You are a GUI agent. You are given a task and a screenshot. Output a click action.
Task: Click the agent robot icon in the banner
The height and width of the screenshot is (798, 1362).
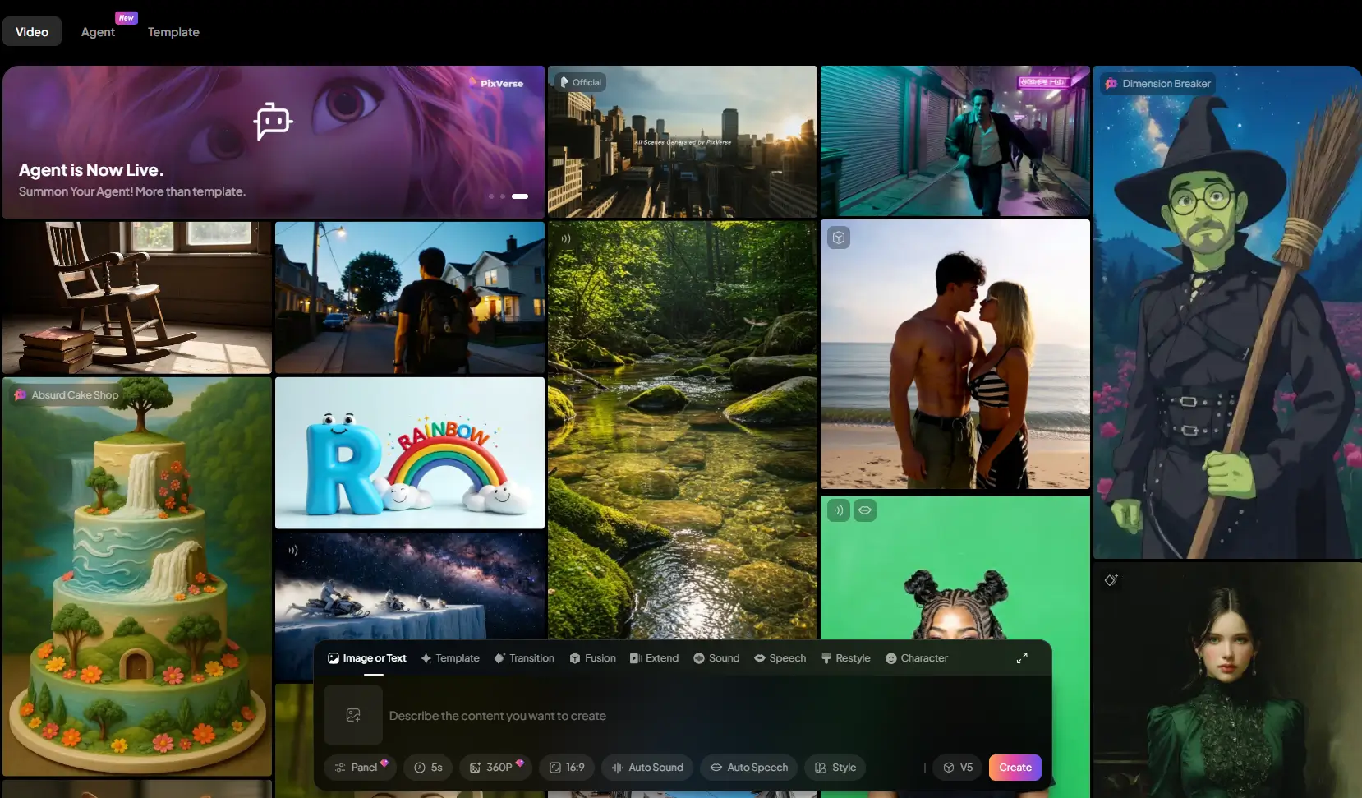point(273,122)
